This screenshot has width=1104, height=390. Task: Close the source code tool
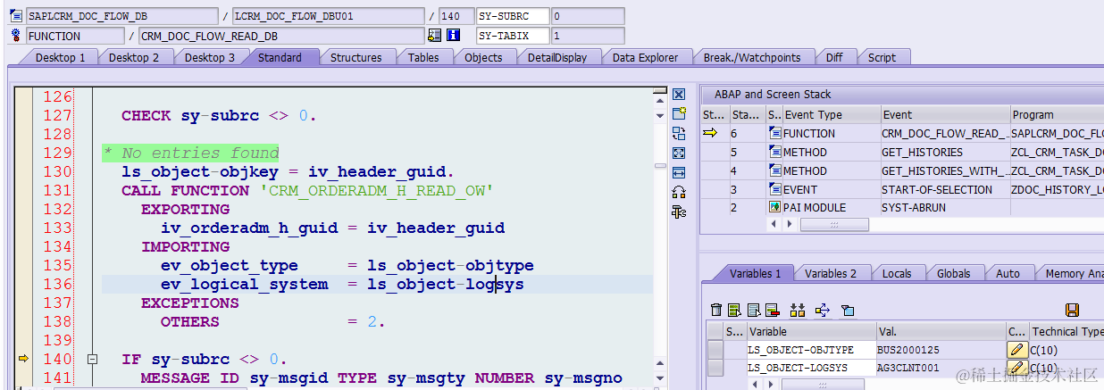pos(679,95)
